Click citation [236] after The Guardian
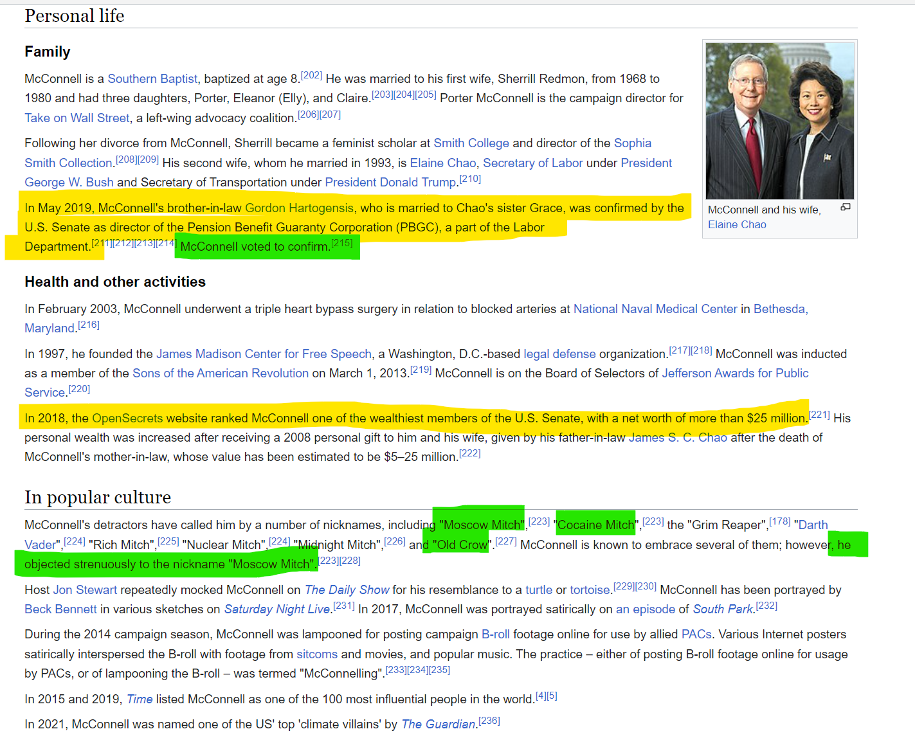Screen dimensions: 915x747 click(489, 721)
